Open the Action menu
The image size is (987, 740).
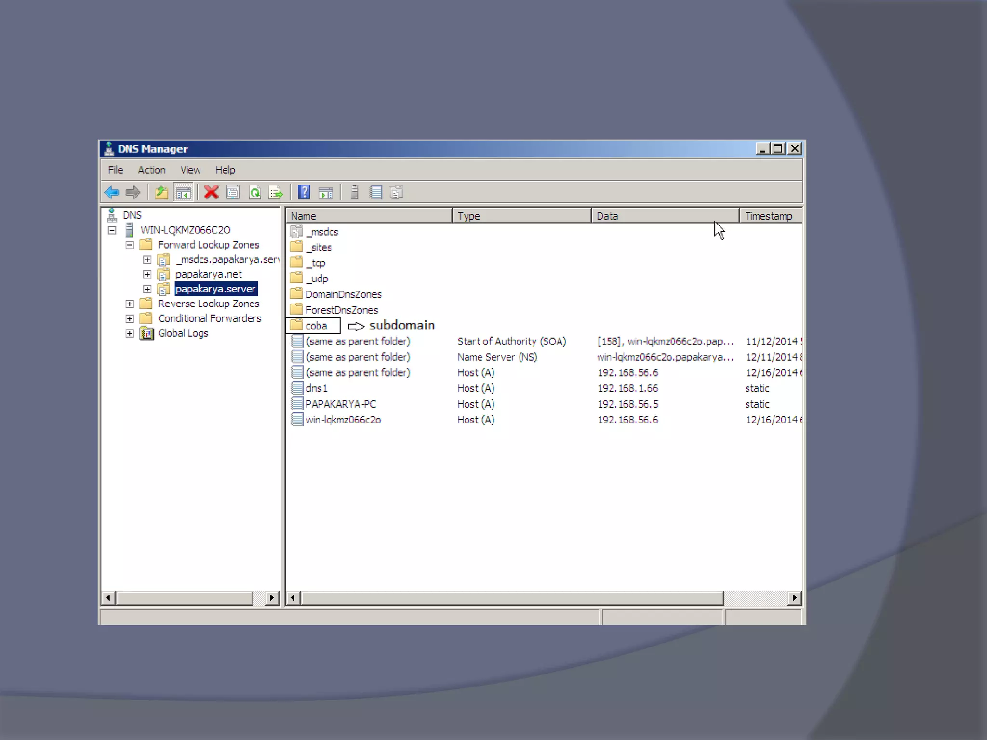(x=151, y=170)
